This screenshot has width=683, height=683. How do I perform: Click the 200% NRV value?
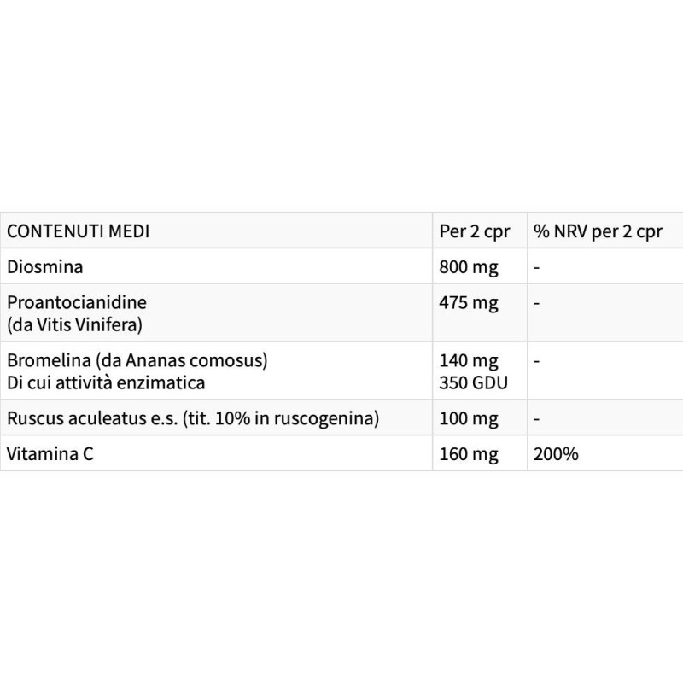pyautogui.click(x=556, y=454)
